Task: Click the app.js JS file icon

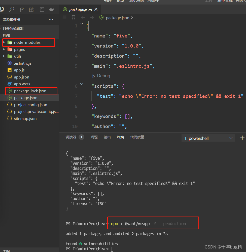Action: tap(10, 70)
